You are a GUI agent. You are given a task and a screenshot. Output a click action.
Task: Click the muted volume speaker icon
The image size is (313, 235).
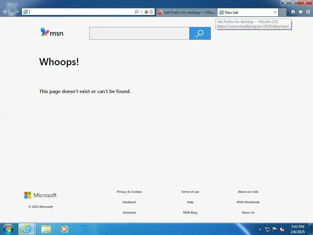282,229
